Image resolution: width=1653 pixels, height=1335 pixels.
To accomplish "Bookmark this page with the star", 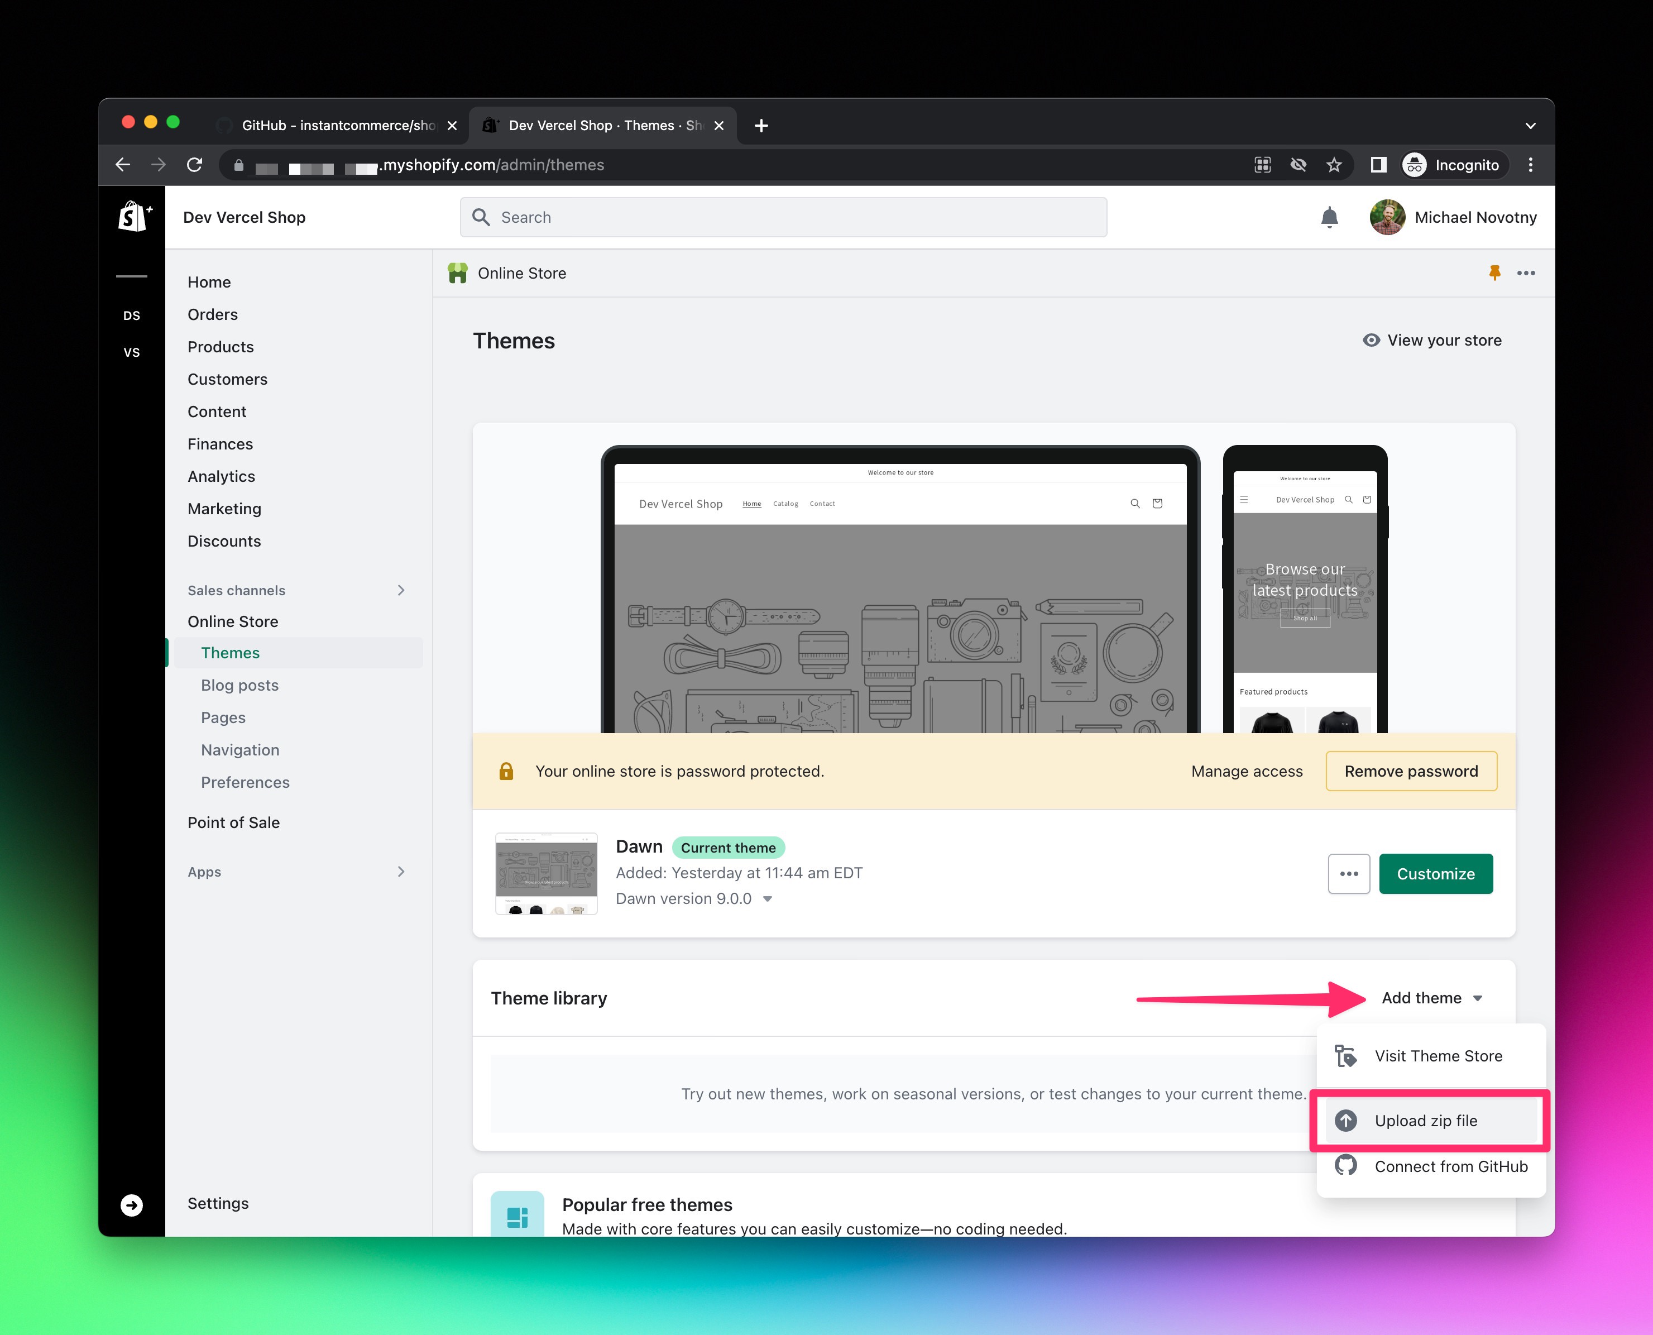I will pyautogui.click(x=1334, y=165).
